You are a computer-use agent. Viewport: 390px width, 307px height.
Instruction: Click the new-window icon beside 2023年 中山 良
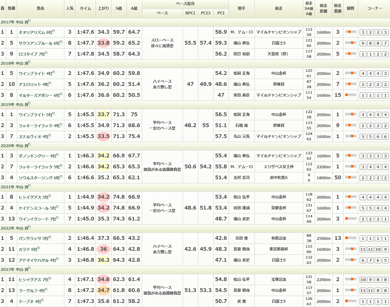29,269
